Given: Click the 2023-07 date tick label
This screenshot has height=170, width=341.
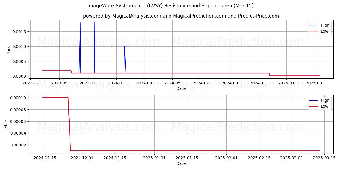Looking at the screenshot, I should click(x=30, y=83).
